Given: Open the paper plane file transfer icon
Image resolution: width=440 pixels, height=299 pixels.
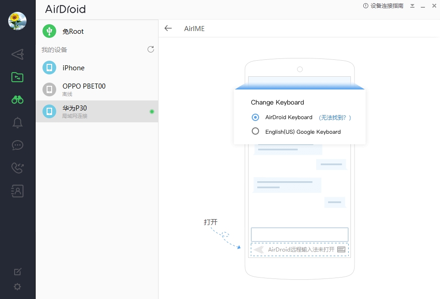Looking at the screenshot, I should click(17, 54).
